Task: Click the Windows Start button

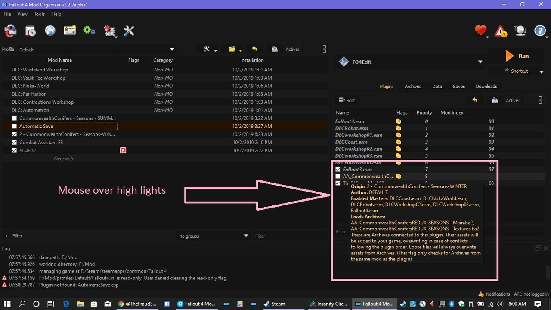Action: [8, 304]
